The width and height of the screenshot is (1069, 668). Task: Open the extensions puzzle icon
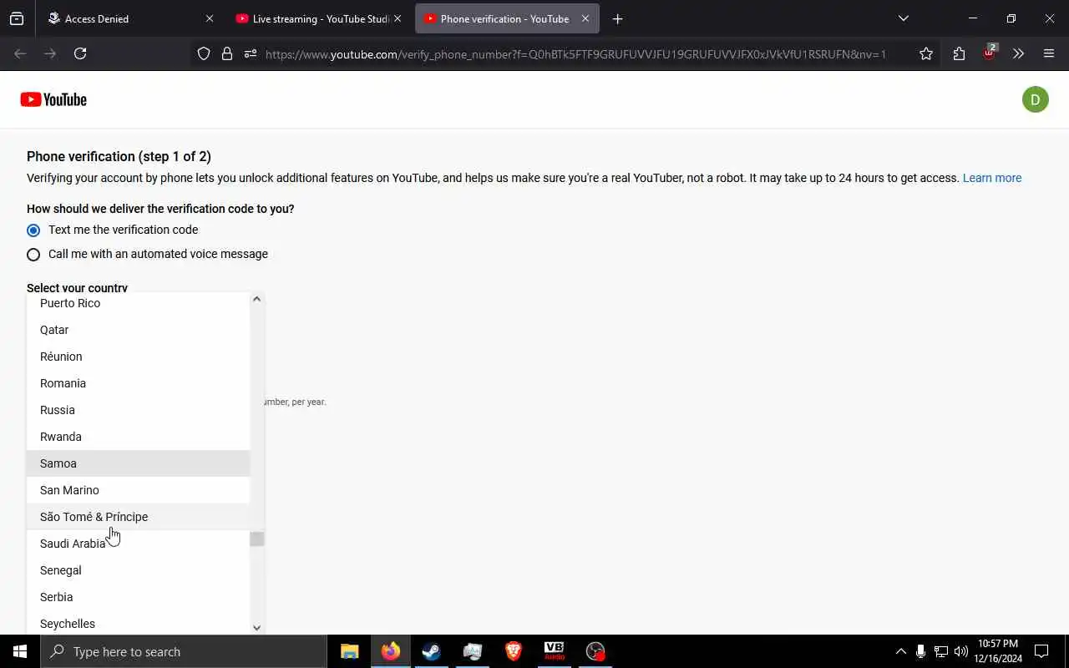tap(959, 53)
